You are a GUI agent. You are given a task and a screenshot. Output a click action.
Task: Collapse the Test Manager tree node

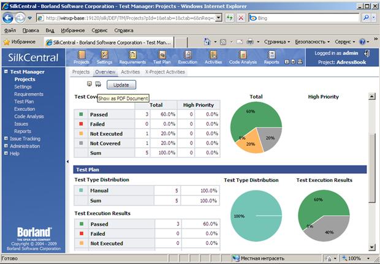[x=6, y=72]
